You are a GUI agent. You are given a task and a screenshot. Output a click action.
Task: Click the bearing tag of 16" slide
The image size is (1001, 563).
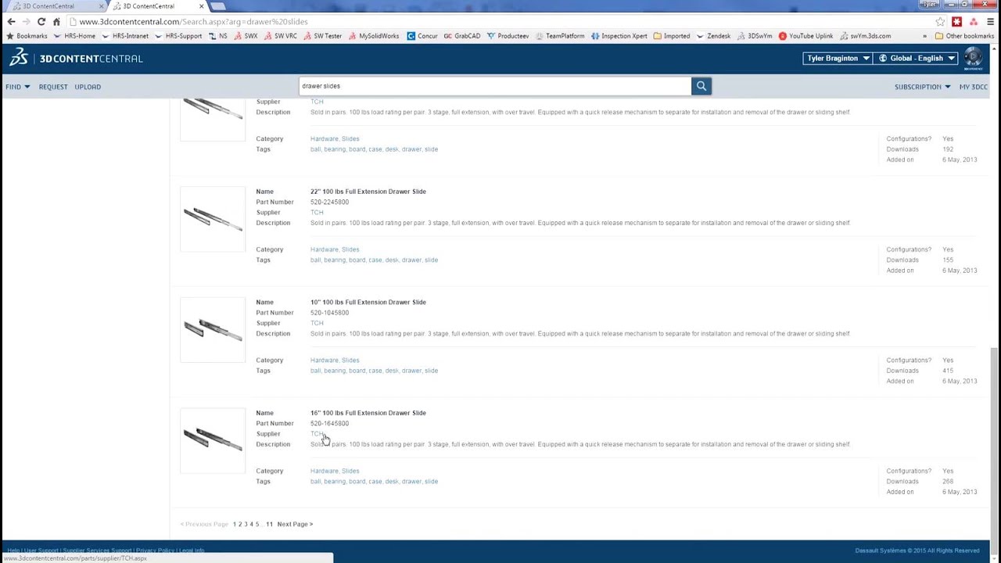click(x=335, y=482)
